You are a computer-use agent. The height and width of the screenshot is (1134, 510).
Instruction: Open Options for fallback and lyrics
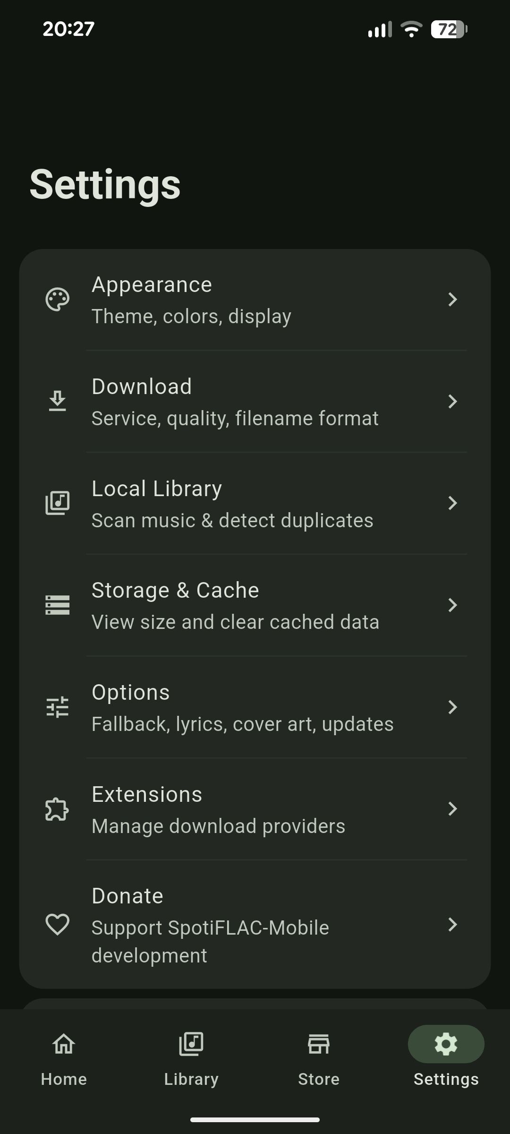[x=255, y=707]
